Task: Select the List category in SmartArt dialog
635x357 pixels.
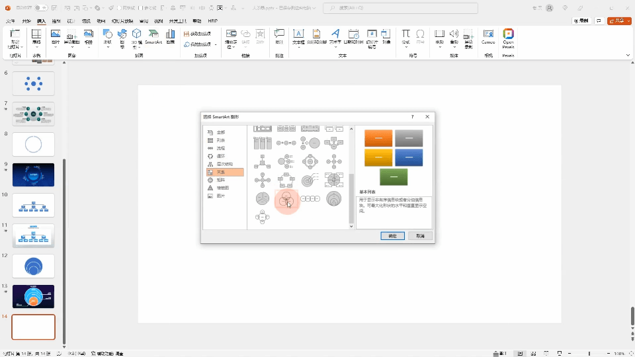Action: (225, 140)
